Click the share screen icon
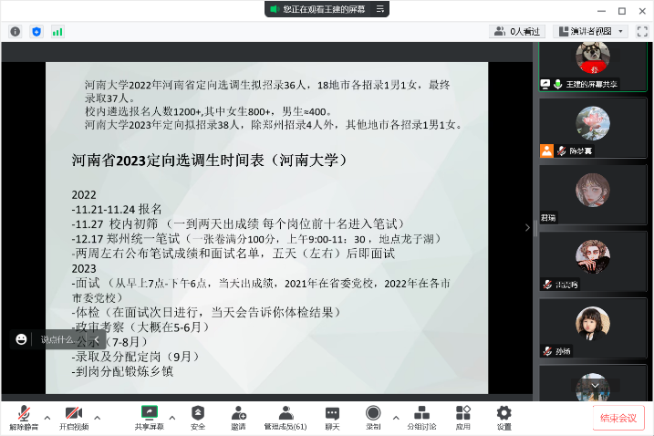 pyautogui.click(x=150, y=414)
